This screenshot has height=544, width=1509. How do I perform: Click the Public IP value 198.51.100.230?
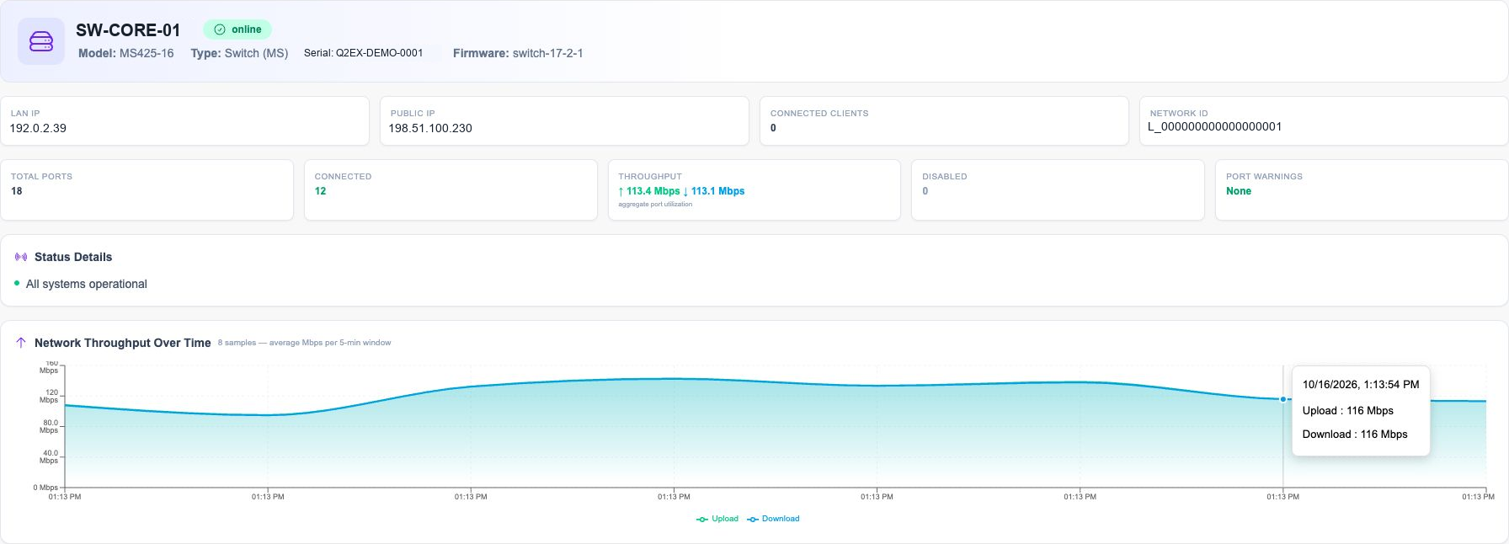pos(430,128)
